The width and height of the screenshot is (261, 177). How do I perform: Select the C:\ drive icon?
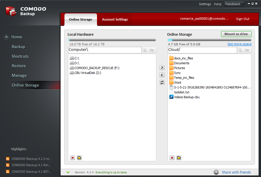[72, 58]
